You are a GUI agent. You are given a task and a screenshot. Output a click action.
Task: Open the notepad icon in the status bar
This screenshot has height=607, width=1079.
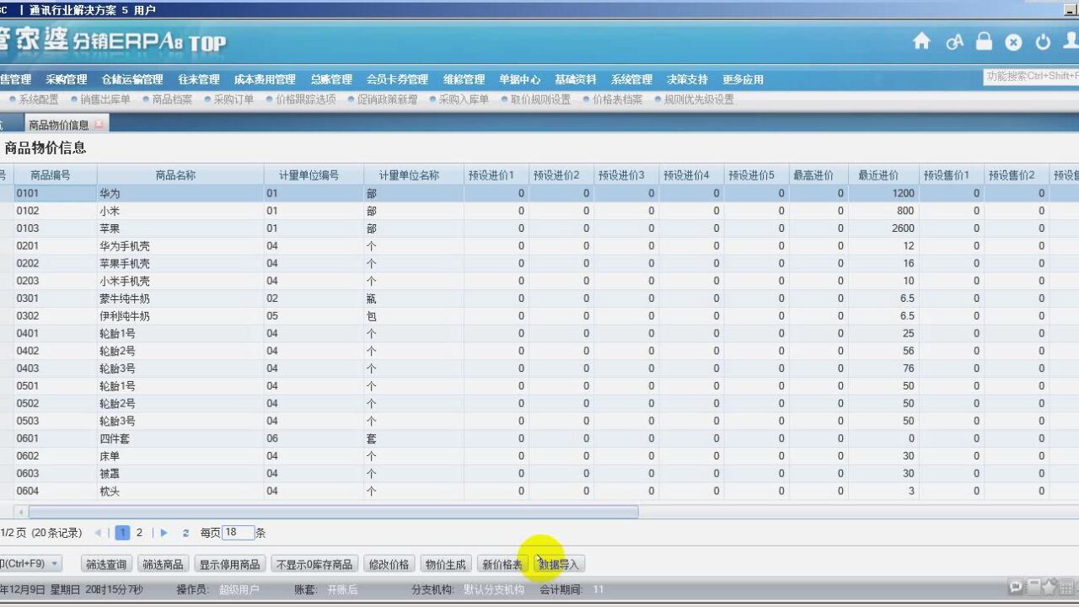point(1032,586)
